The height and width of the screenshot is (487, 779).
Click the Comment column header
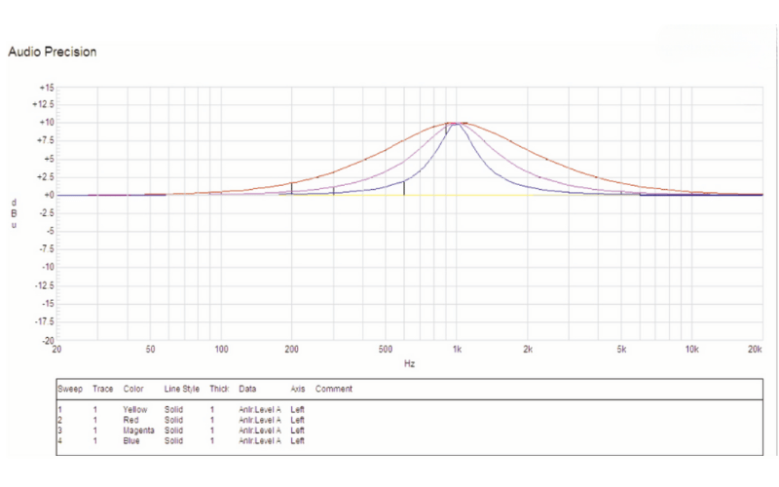click(x=334, y=389)
